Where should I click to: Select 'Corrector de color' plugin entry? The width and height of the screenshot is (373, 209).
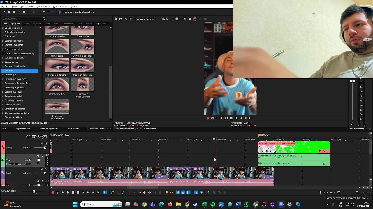13,49
